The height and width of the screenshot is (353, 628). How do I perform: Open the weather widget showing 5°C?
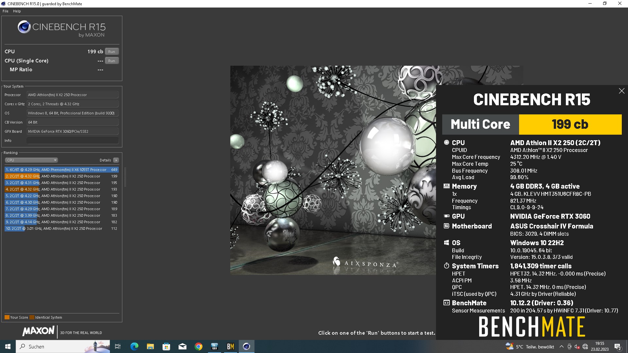[x=530, y=346]
